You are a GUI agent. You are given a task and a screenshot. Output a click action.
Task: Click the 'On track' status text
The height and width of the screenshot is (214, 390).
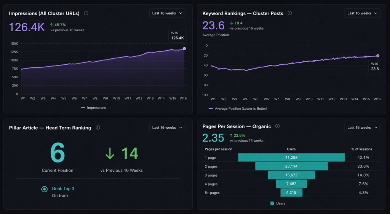(60, 196)
